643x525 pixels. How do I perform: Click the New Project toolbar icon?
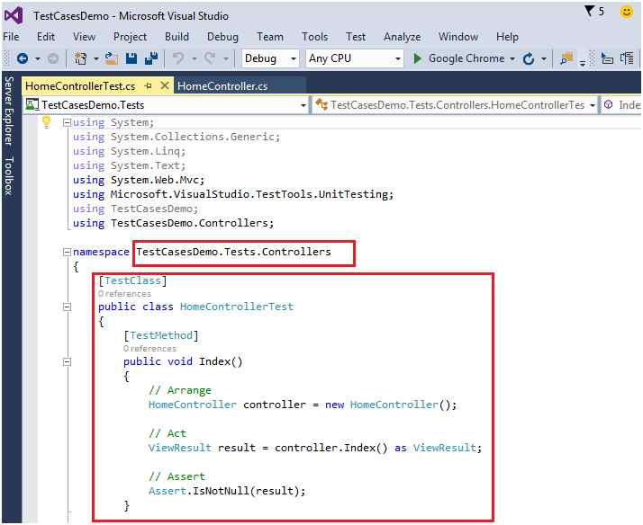tap(80, 58)
